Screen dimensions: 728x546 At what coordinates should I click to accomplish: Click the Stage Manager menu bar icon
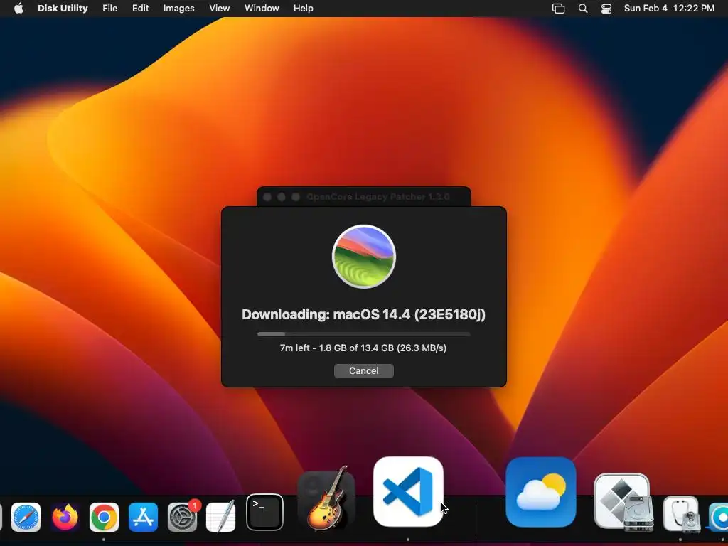coord(559,9)
